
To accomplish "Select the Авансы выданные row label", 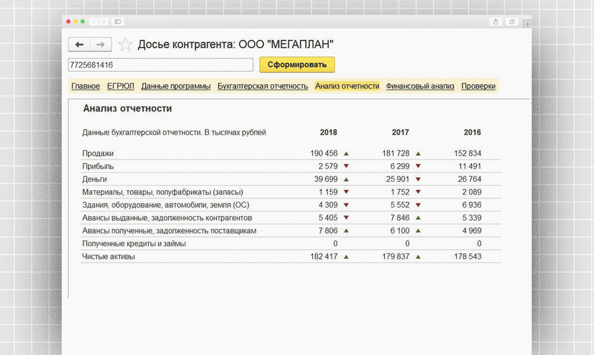I will click(167, 218).
